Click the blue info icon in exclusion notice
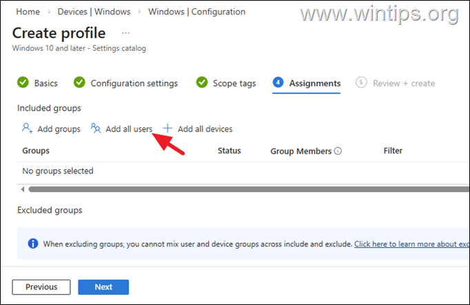Screen dimensions: 470x305 [33, 243]
